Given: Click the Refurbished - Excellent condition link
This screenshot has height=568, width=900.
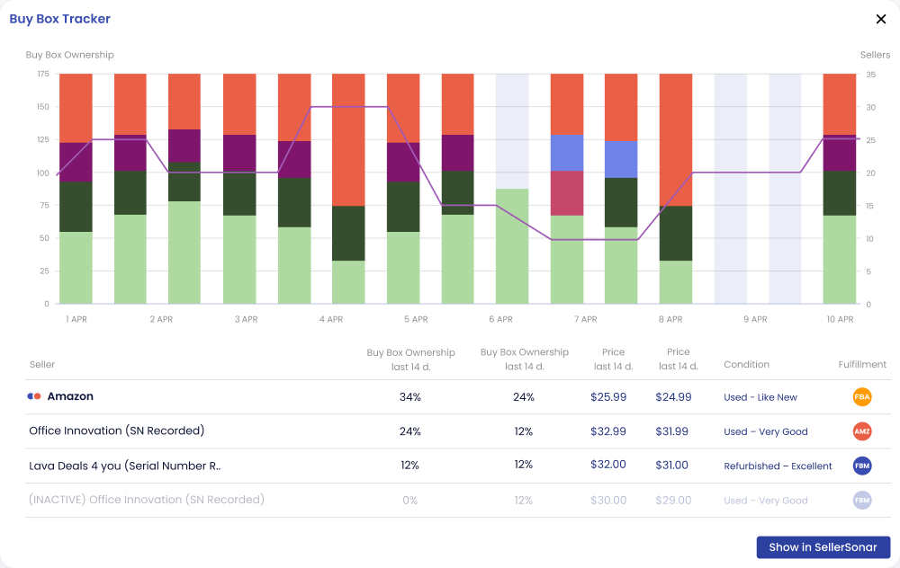Looking at the screenshot, I should point(778,466).
